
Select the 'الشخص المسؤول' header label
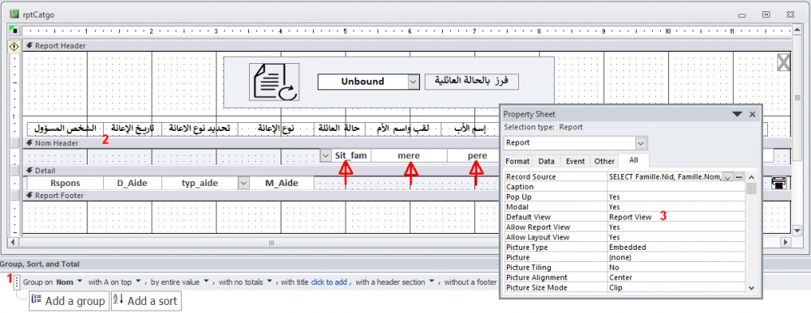pyautogui.click(x=66, y=129)
